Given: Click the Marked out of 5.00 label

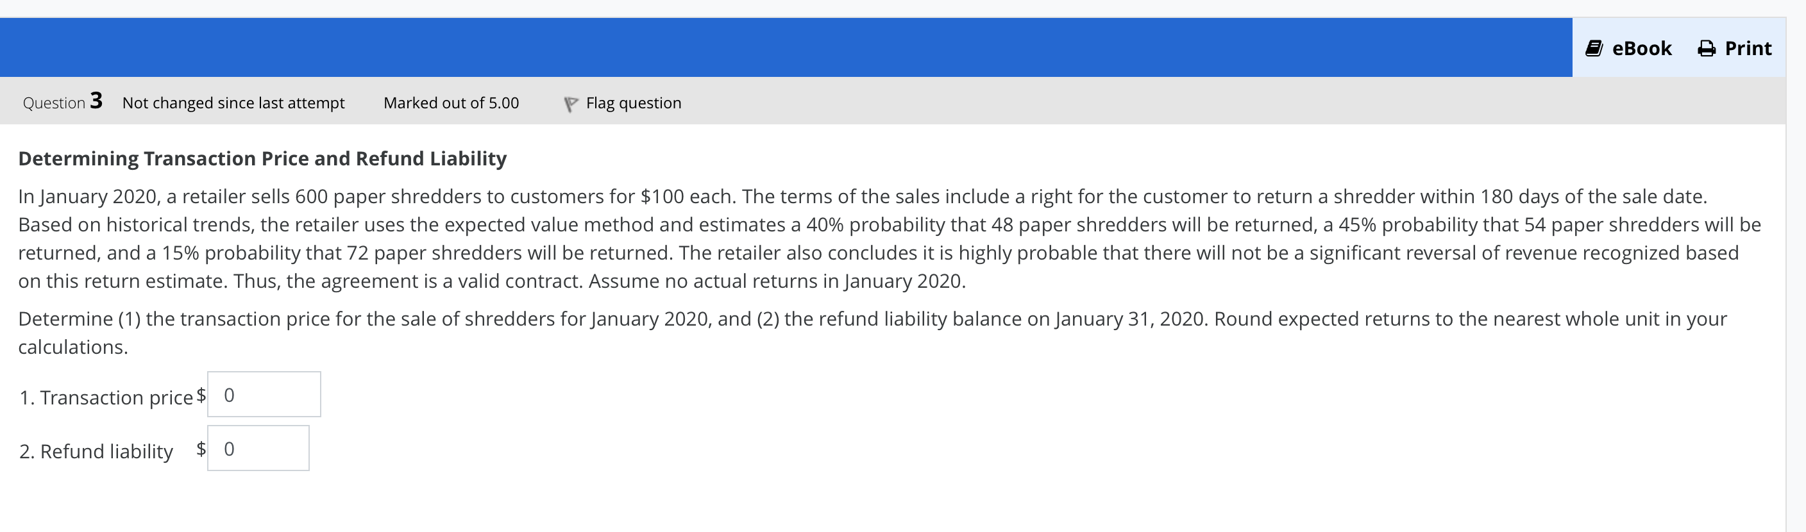Looking at the screenshot, I should 451,103.
